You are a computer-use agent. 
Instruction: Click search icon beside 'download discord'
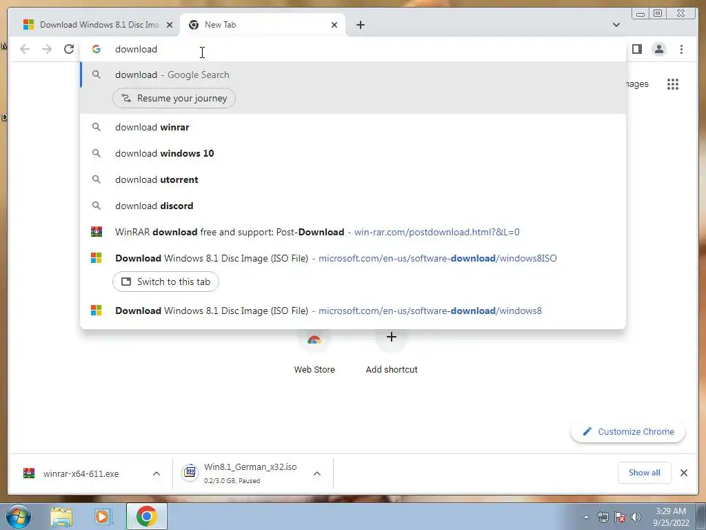tap(97, 206)
